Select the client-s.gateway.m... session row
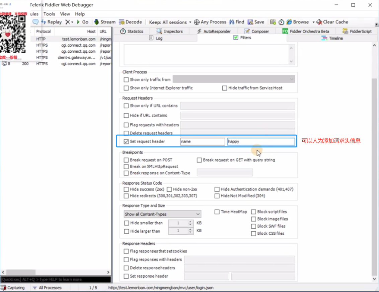This screenshot has width=379, height=292. click(x=71, y=57)
